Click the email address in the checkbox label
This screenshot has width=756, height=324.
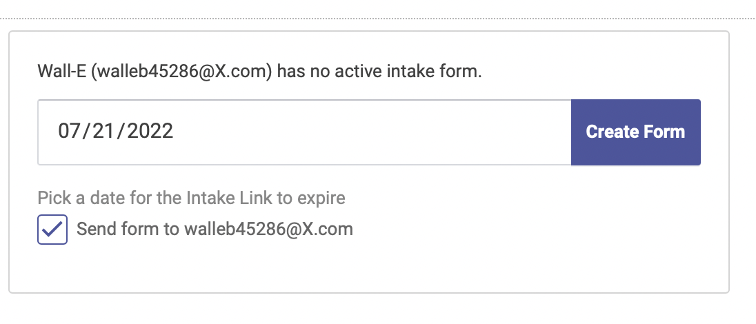point(268,229)
